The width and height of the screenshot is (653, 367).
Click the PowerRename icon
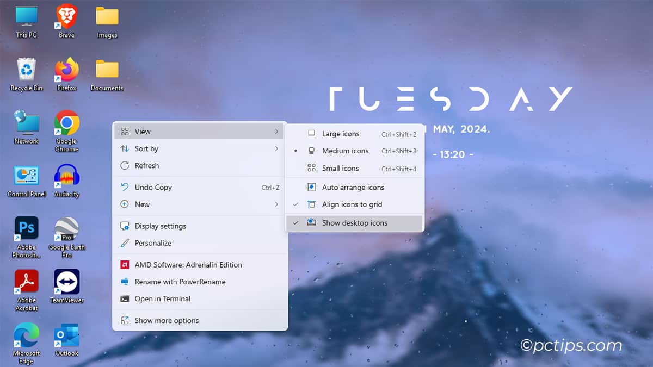[x=125, y=282]
